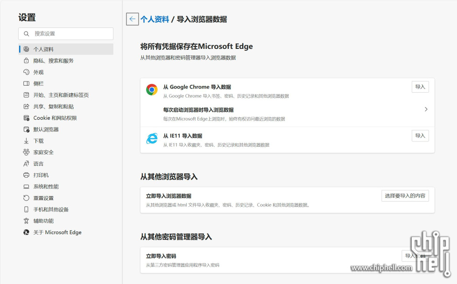Click the IE11 logo icon
457x284 pixels.
coord(152,138)
